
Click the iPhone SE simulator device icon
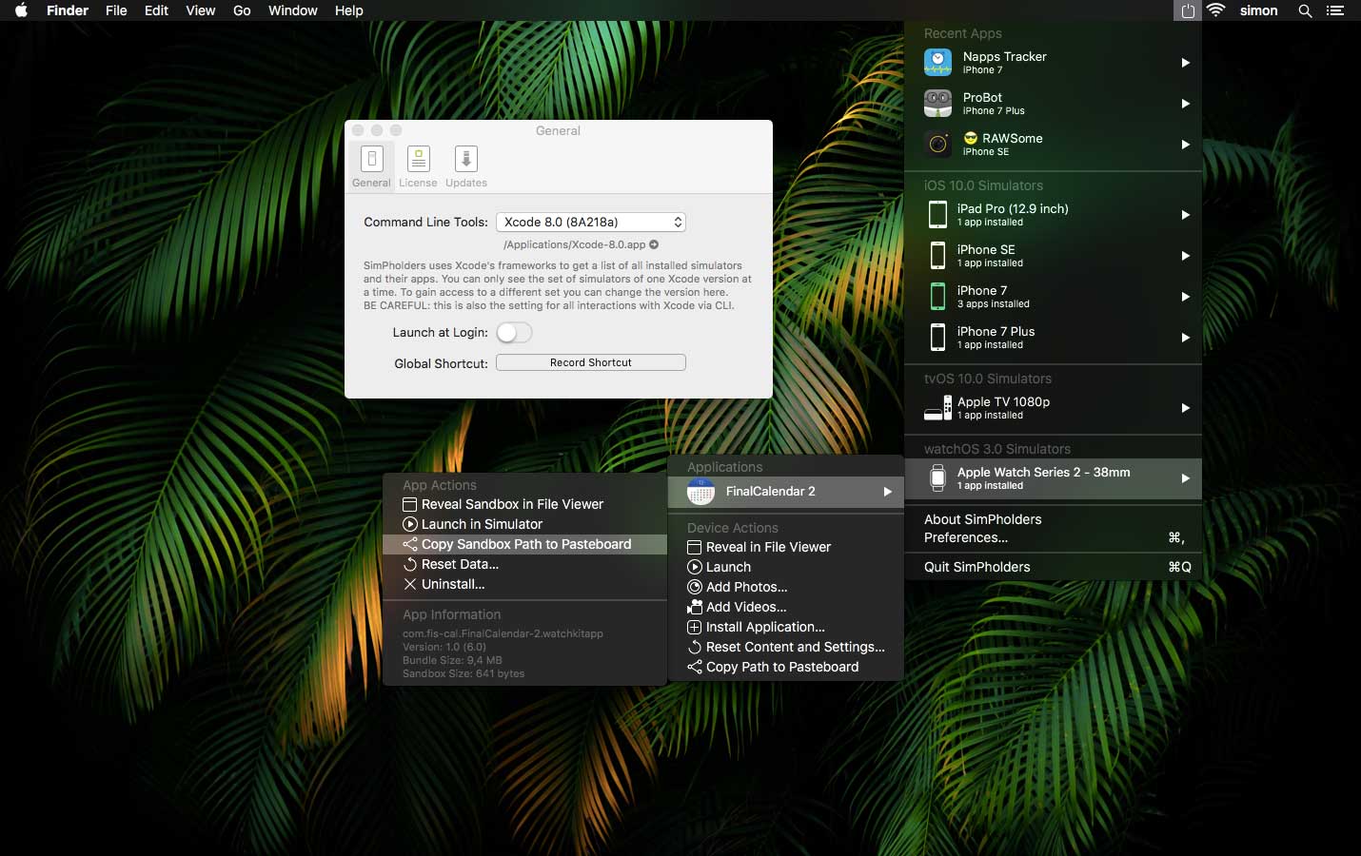(937, 256)
